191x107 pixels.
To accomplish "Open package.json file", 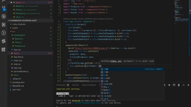I will [18, 82].
